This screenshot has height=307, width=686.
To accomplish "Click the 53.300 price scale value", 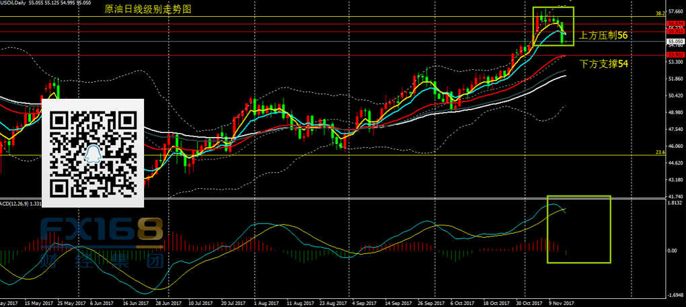I will tap(675, 62).
